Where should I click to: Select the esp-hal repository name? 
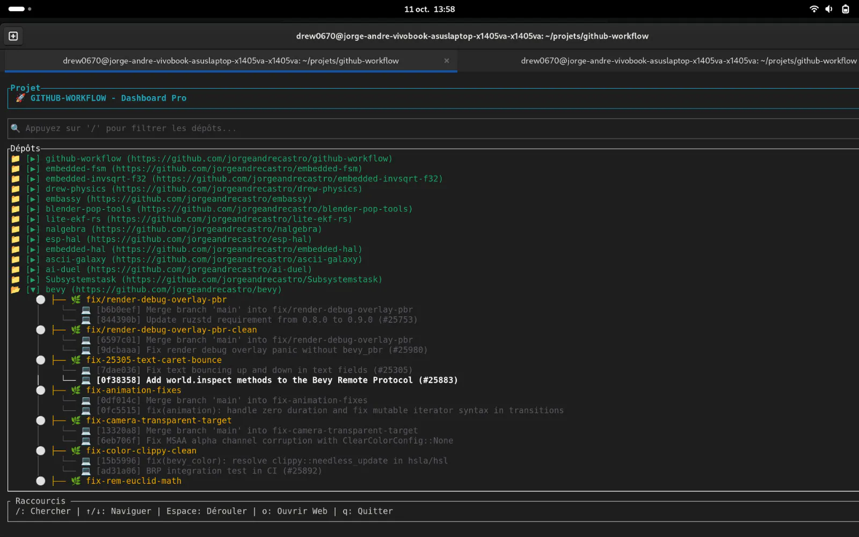pos(63,240)
